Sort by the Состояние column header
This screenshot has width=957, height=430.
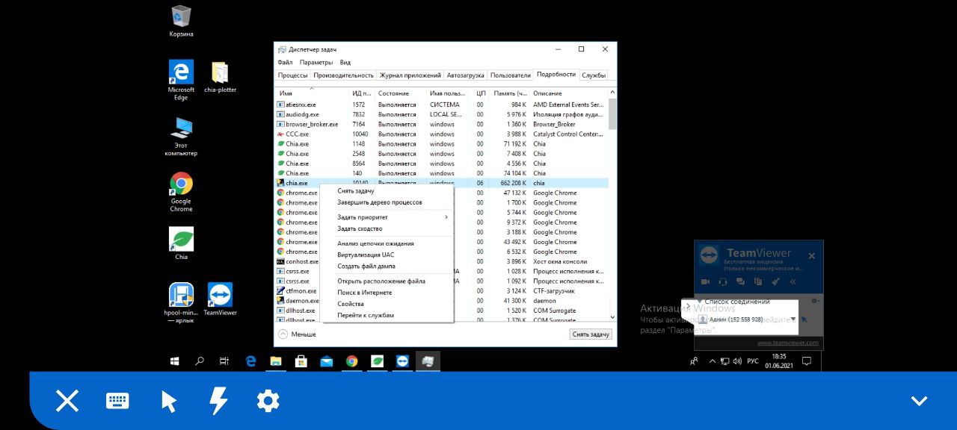(401, 93)
